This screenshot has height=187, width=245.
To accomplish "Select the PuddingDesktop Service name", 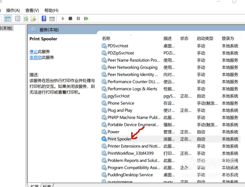I will 130,175.
